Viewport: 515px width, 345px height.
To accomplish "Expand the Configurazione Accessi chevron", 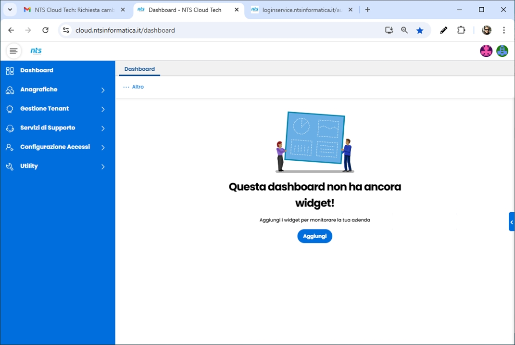I will [x=103, y=148].
